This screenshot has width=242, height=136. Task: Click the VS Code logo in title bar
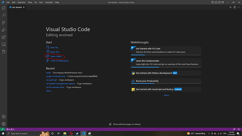(3, 2)
